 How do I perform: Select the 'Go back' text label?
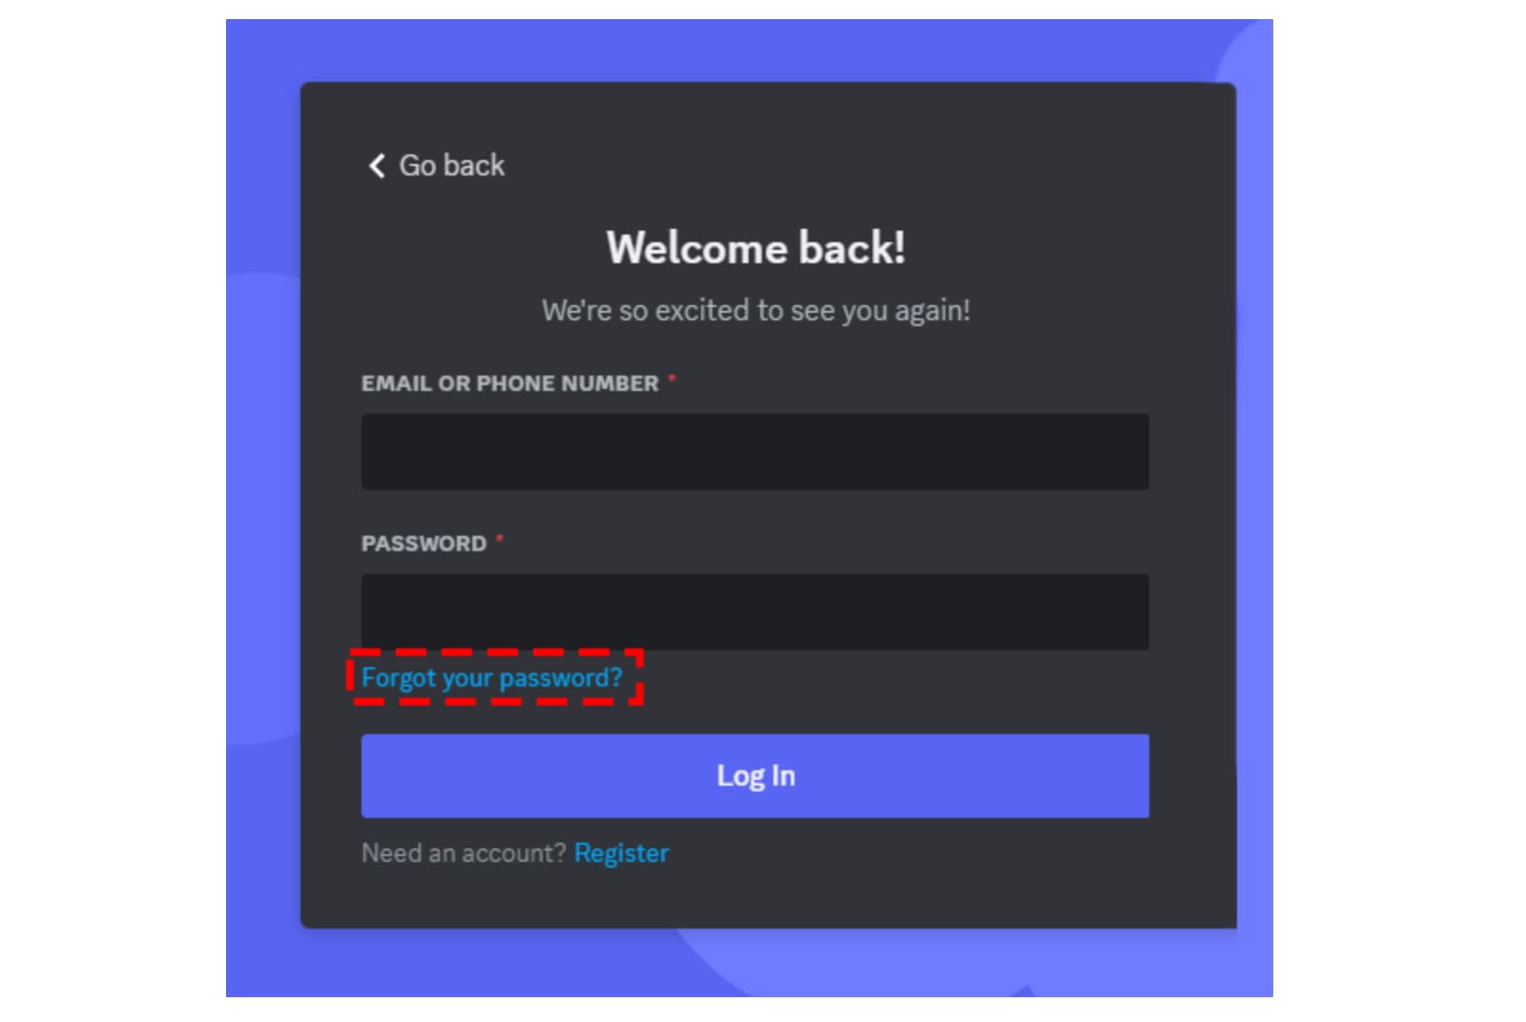[x=451, y=166]
